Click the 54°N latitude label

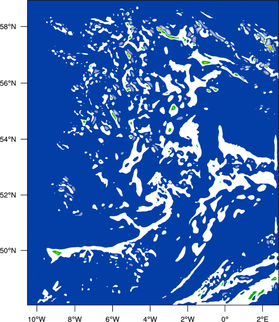(x=8, y=140)
